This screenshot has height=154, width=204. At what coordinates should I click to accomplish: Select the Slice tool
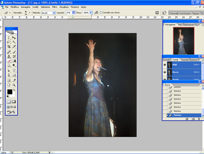(x=14, y=46)
